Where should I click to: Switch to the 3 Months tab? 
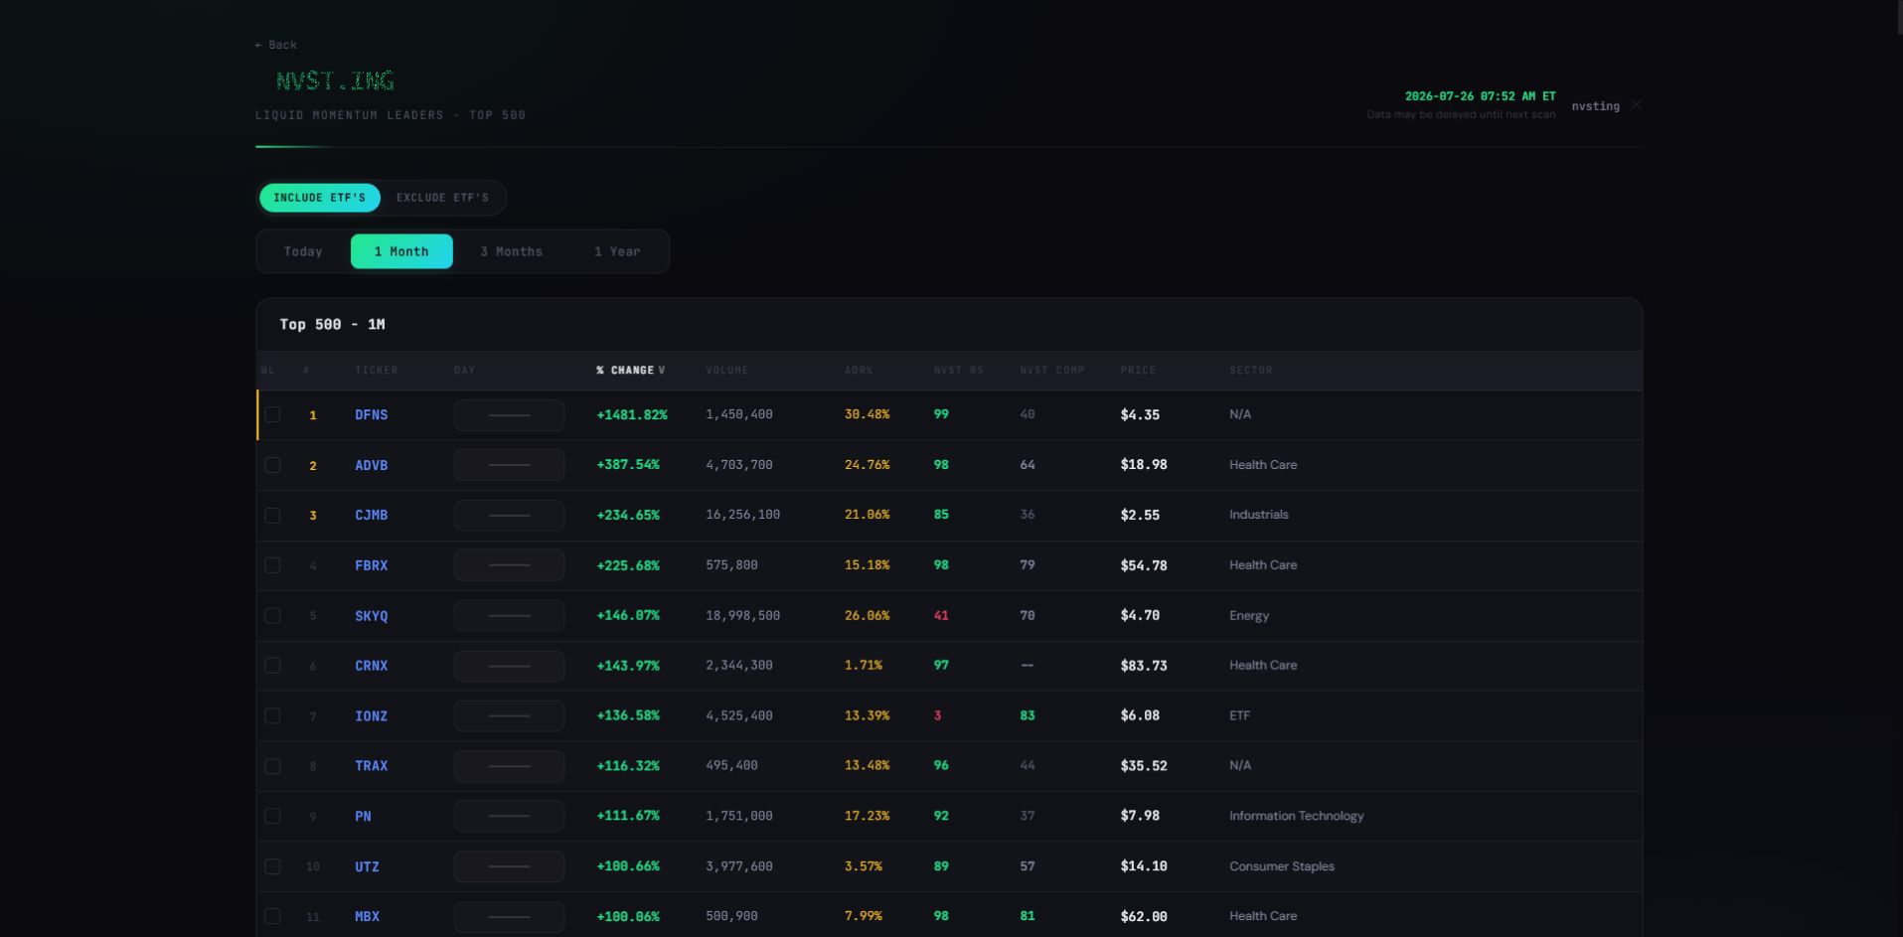pos(511,251)
